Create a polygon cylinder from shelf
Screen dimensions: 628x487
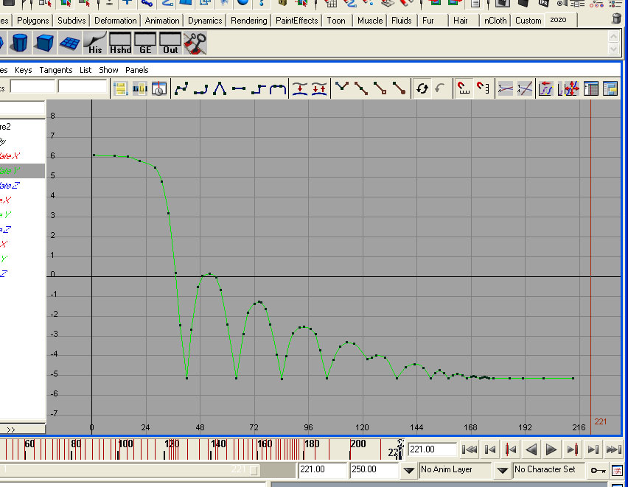tap(20, 43)
